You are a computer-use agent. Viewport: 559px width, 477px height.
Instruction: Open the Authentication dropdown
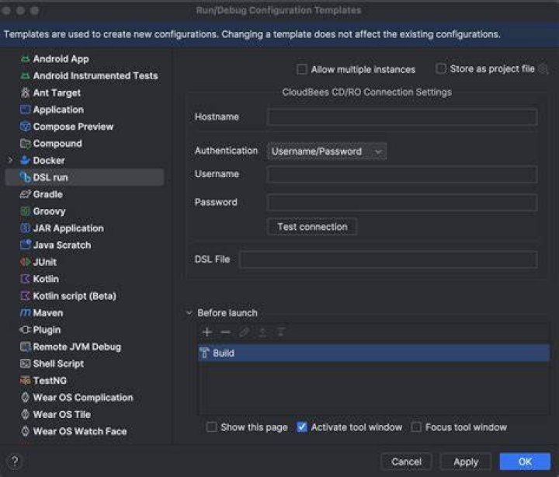[x=327, y=151]
